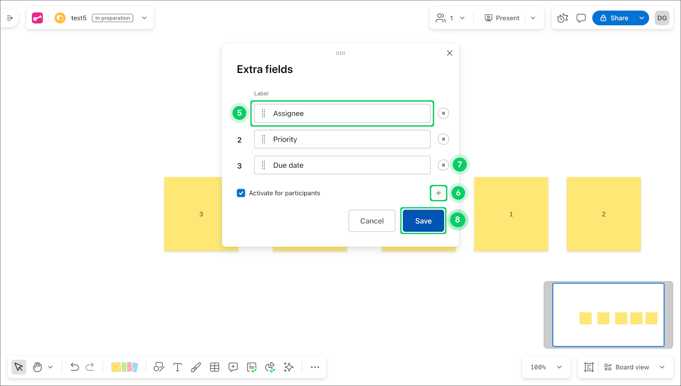The height and width of the screenshot is (386, 681).
Task: Select the hand pan tool
Action: pos(37,367)
